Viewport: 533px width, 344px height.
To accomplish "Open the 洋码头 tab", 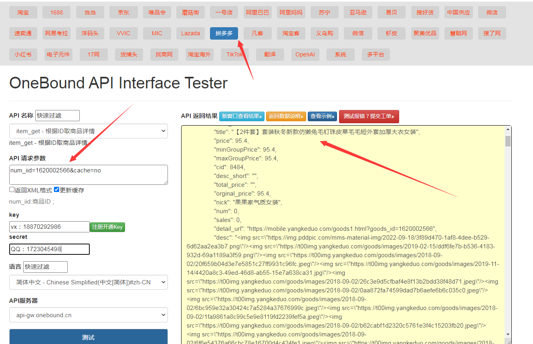I will pyautogui.click(x=90, y=33).
